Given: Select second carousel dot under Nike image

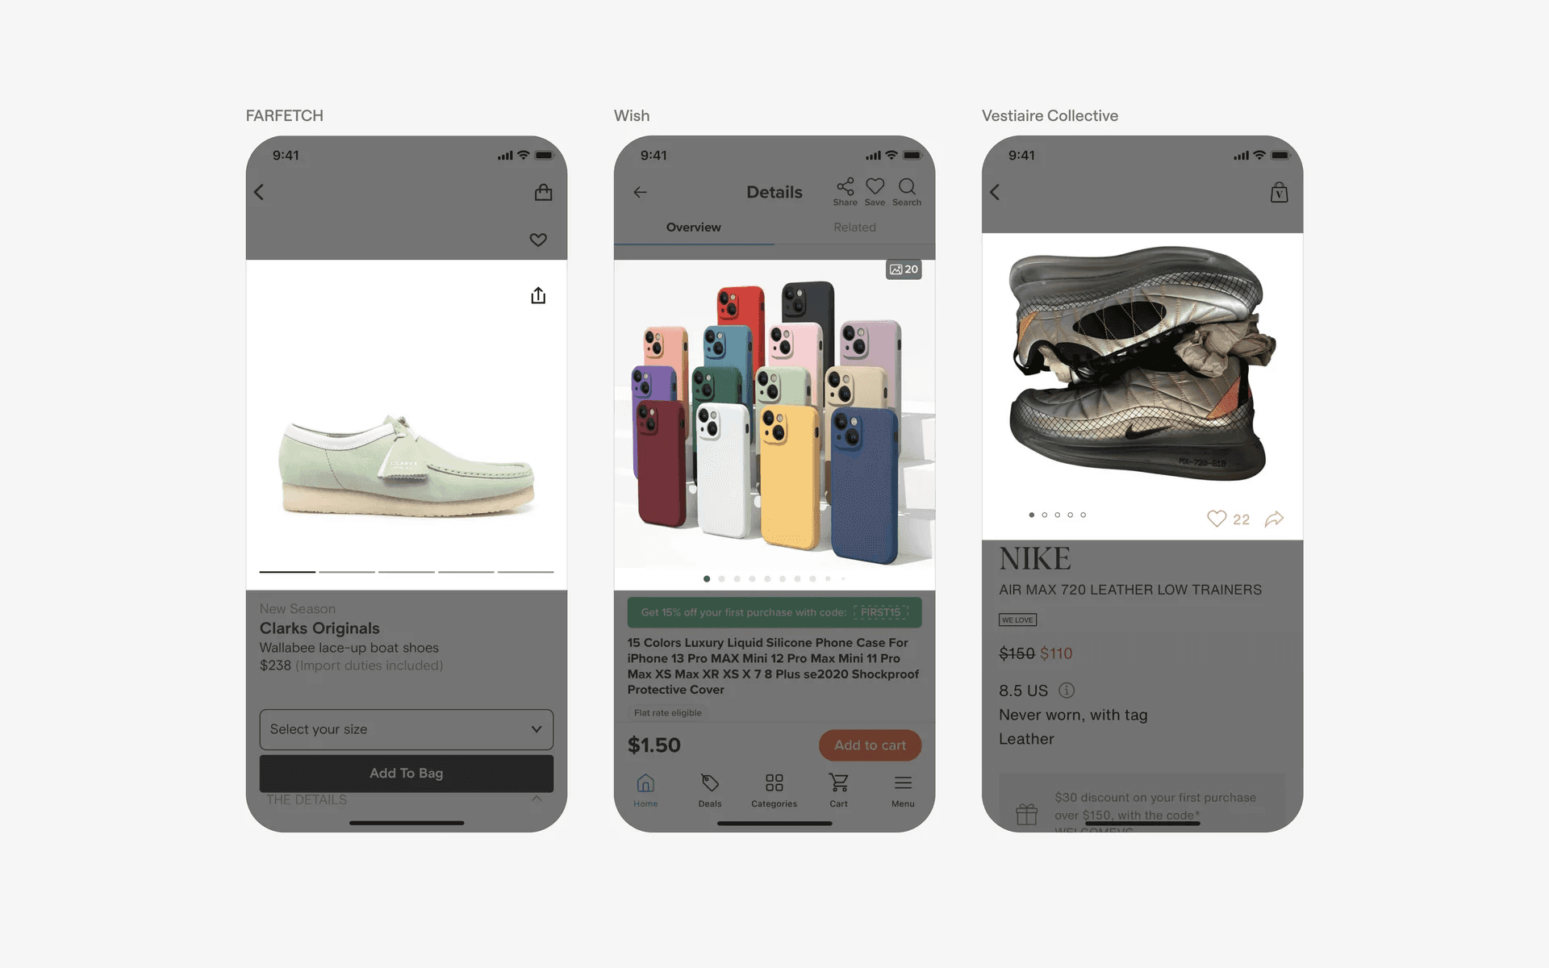Looking at the screenshot, I should tap(1045, 515).
